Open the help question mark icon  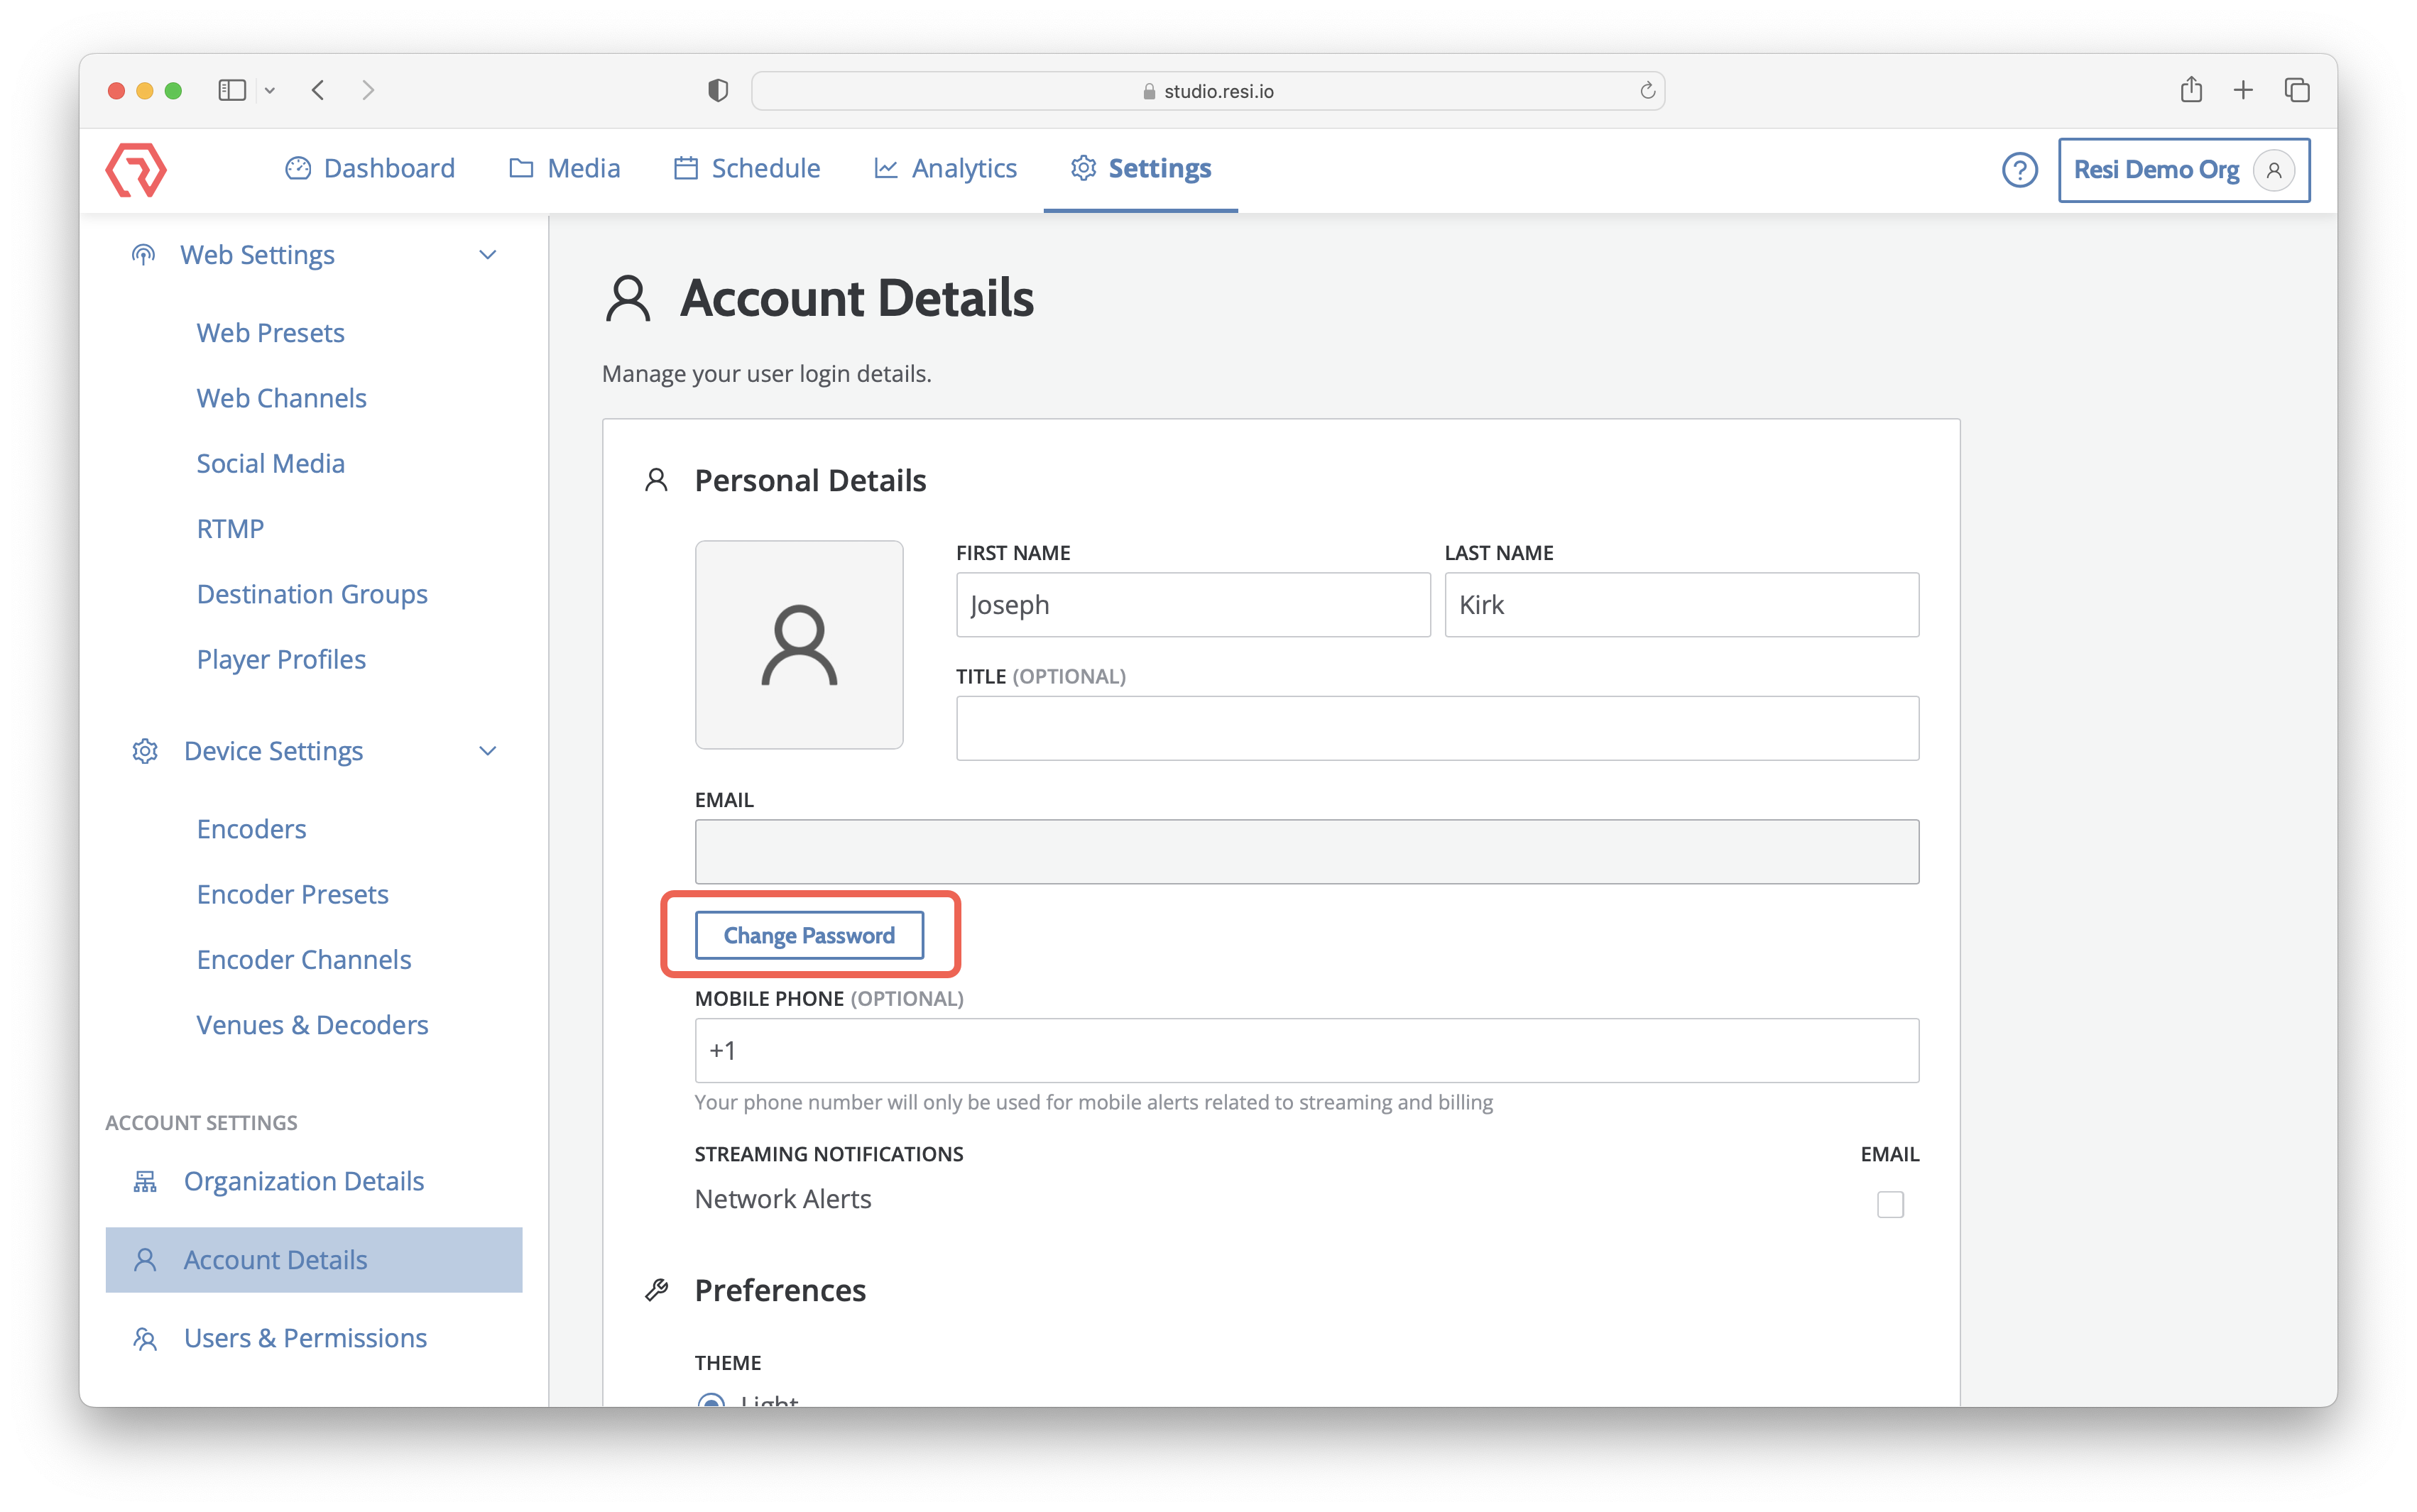[x=2019, y=169]
